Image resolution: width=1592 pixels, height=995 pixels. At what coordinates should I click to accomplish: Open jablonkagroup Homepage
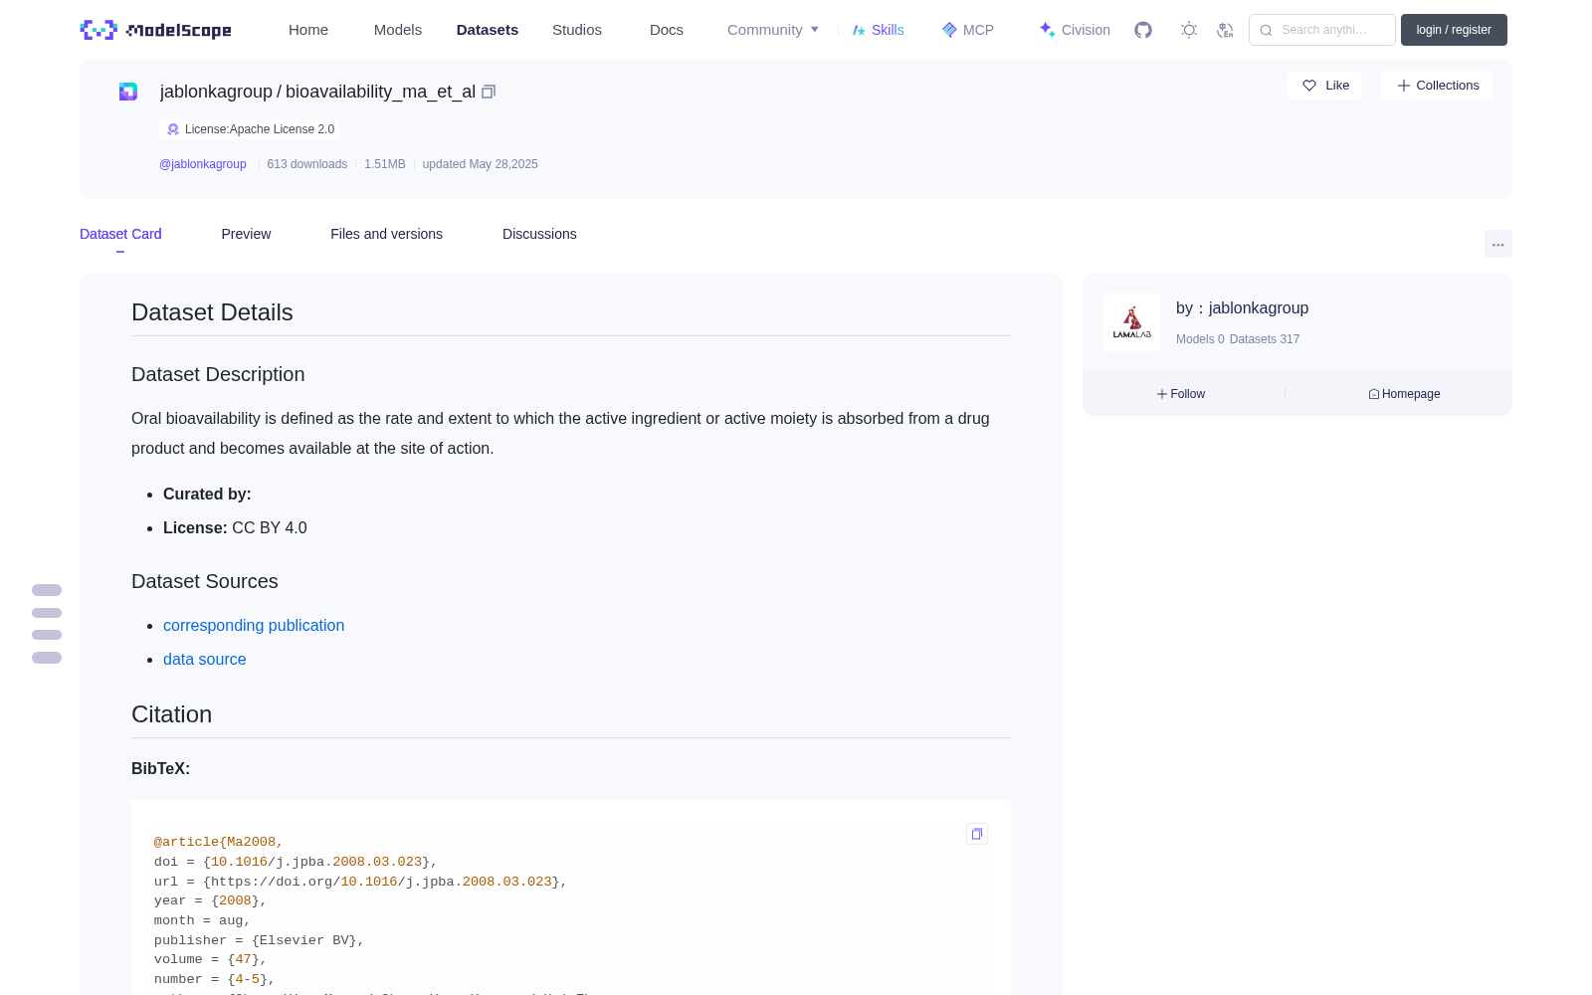(x=1404, y=394)
